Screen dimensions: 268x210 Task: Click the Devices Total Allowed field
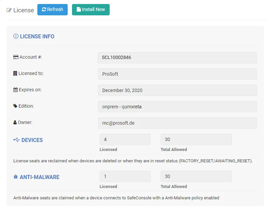tap(196, 139)
